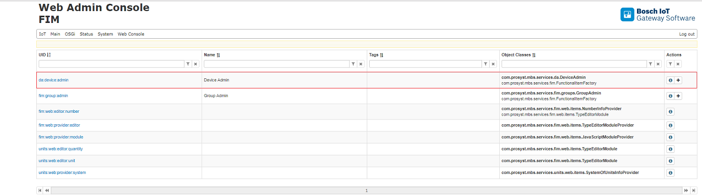Open the System menu
This screenshot has width=702, height=195.
coord(105,34)
